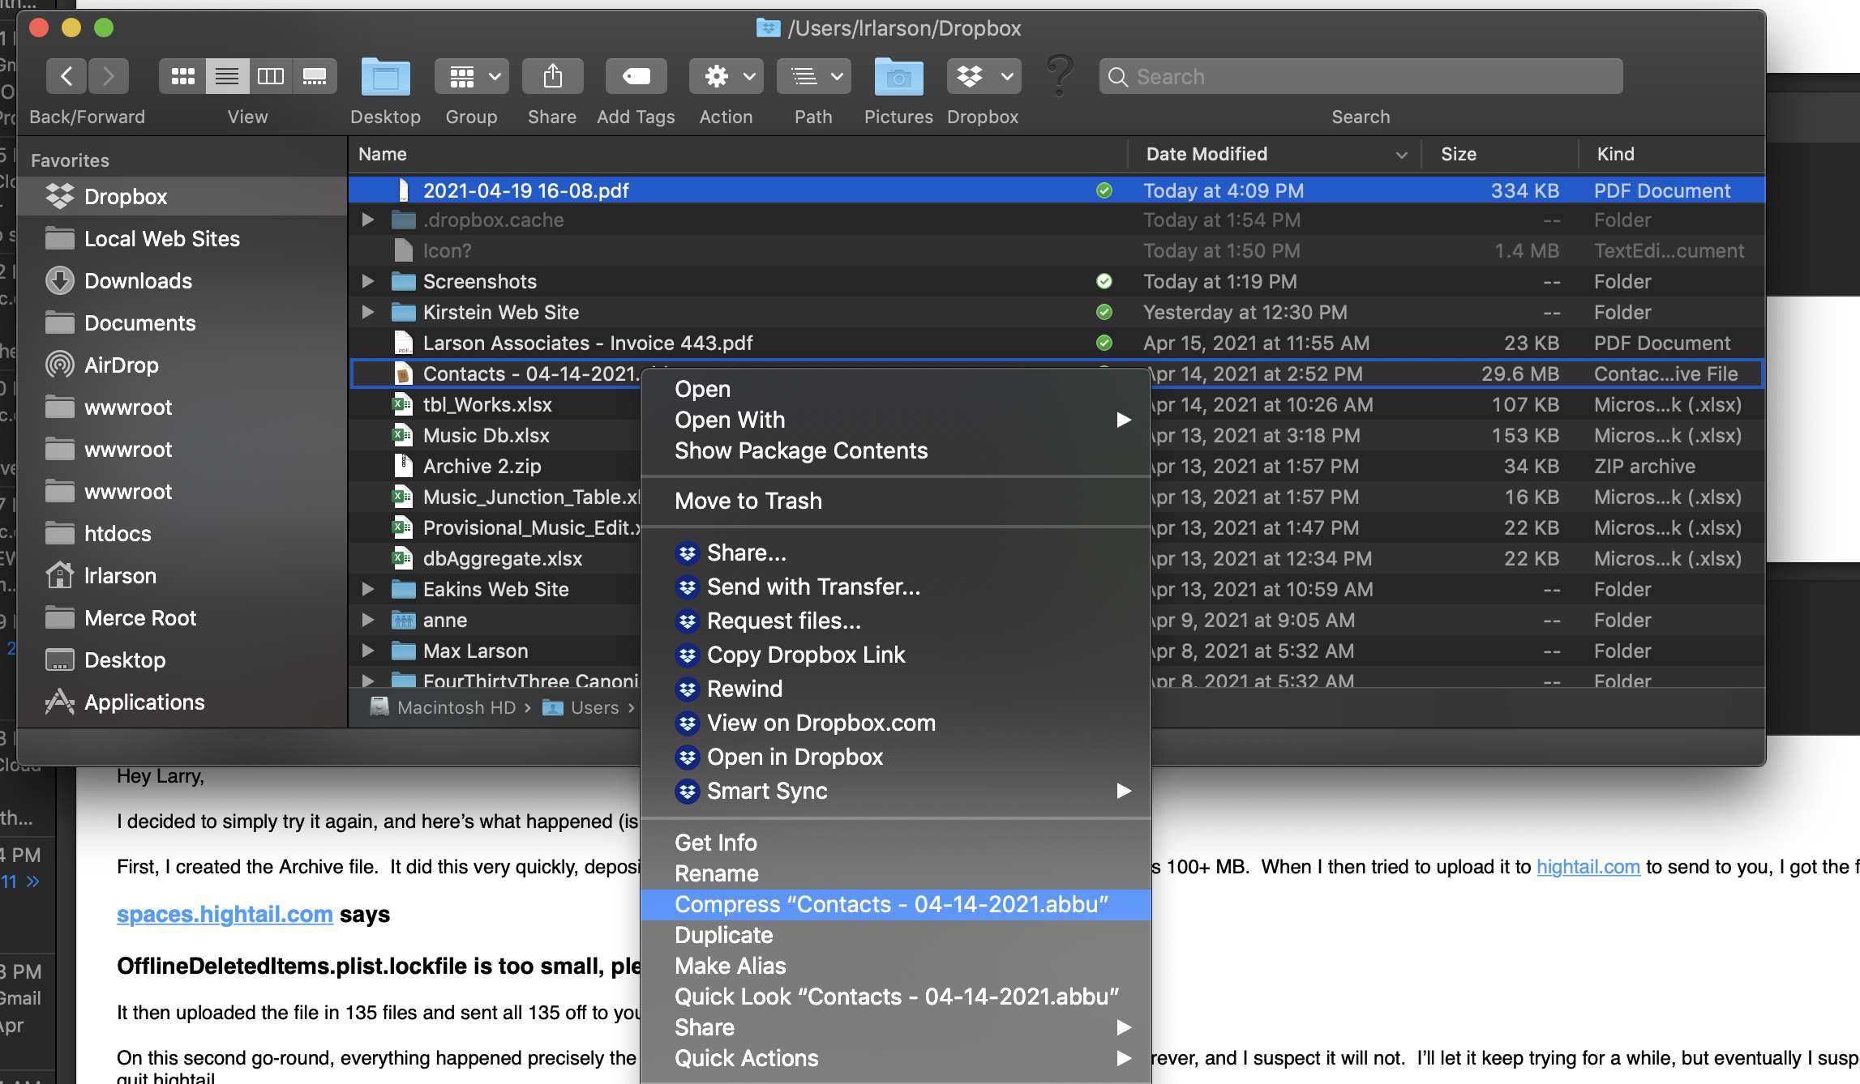Open the Group dropdown in the toolbar
This screenshot has height=1084, width=1860.
click(472, 77)
